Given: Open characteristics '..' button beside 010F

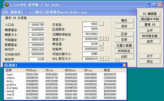Looking at the screenshot, I should 101,44.
